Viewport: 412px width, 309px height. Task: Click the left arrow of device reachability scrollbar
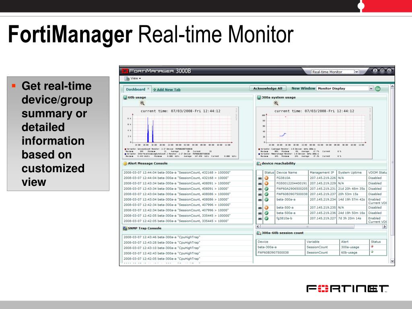point(258,227)
